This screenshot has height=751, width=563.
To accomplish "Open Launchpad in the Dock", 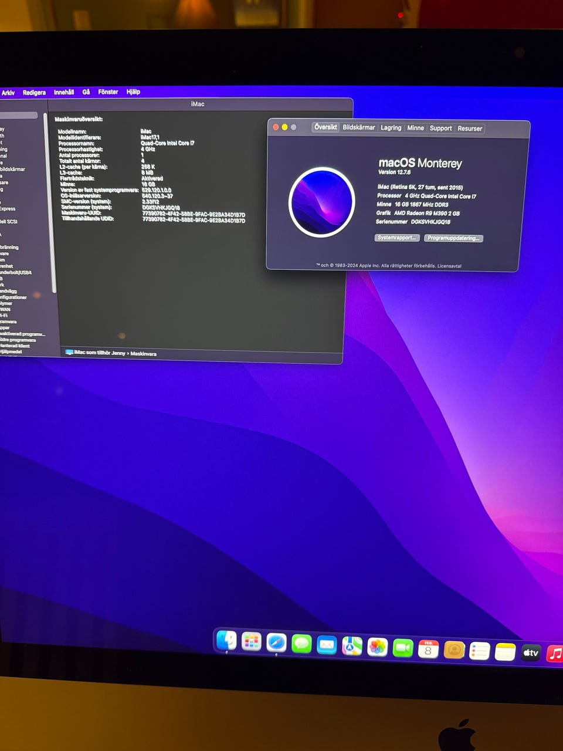I will 252,642.
